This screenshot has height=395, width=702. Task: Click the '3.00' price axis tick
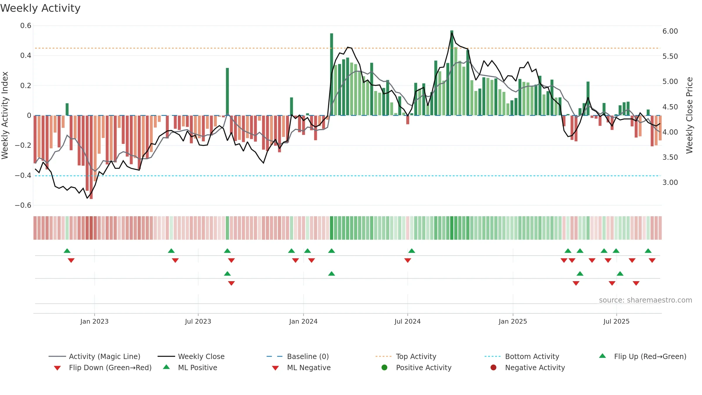pyautogui.click(x=670, y=182)
